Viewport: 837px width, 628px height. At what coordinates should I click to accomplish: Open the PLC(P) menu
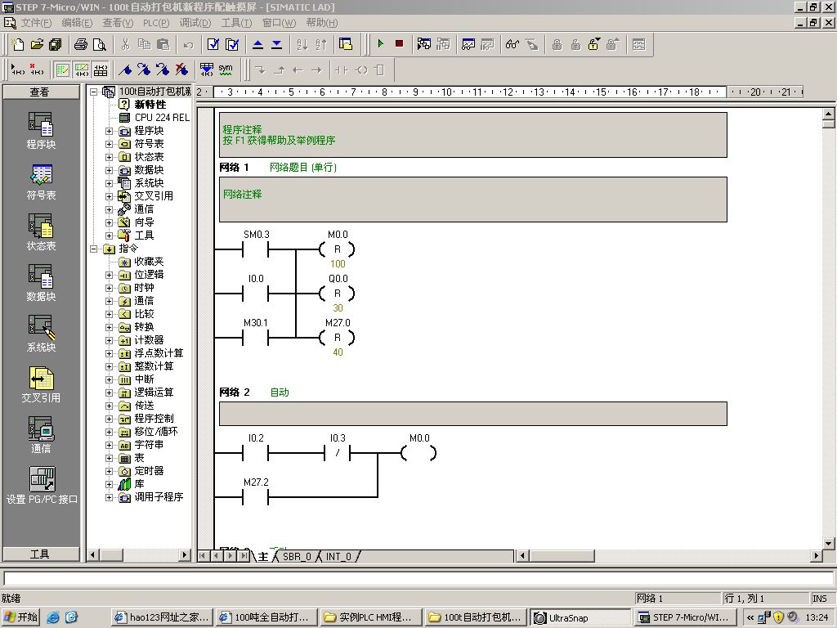pyautogui.click(x=155, y=23)
